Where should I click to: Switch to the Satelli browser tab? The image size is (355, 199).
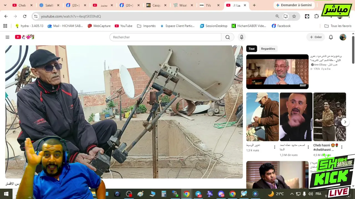tap(49, 5)
